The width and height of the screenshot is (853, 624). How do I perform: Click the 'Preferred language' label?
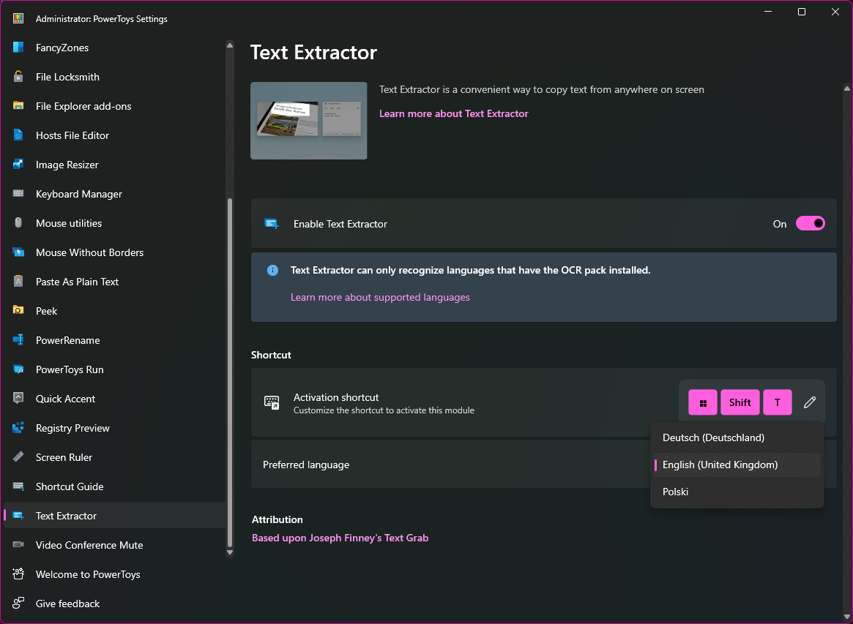(306, 465)
